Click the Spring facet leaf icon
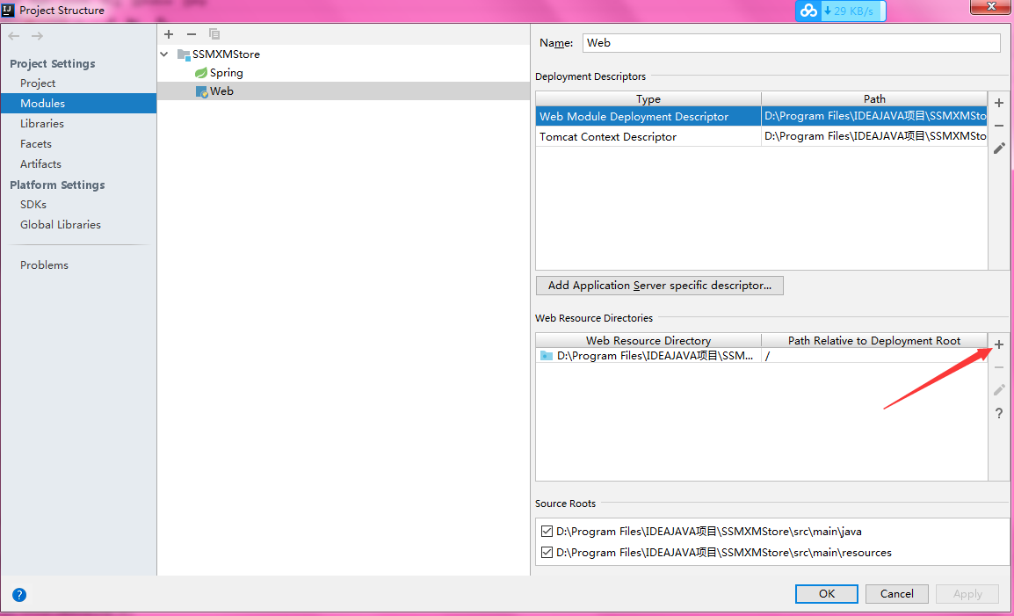Screen dimensions: 1014x616 (201, 73)
